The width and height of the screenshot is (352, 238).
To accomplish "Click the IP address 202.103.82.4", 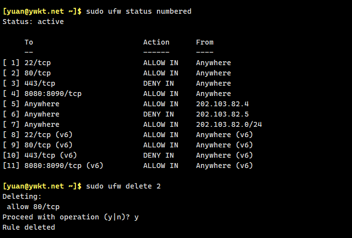I will (x=222, y=104).
